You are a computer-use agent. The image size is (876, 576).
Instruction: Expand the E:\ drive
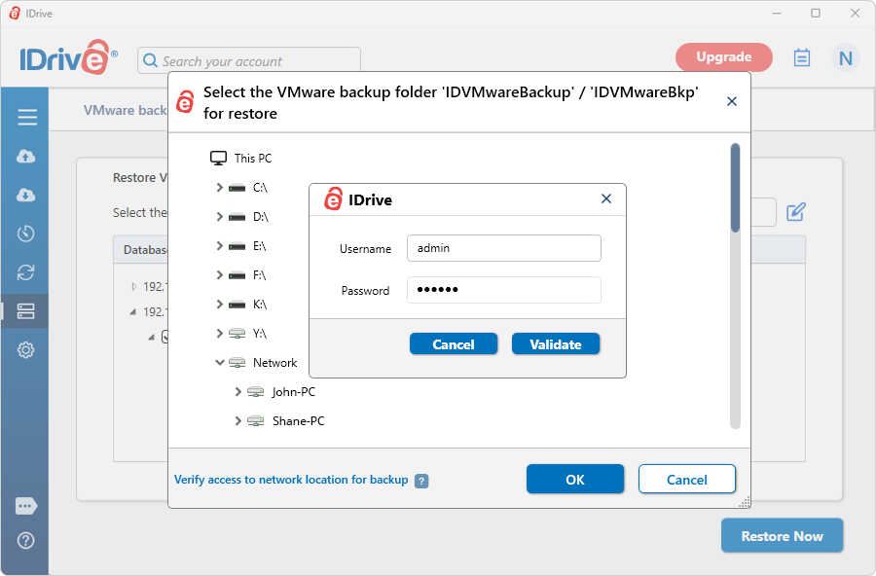click(220, 246)
